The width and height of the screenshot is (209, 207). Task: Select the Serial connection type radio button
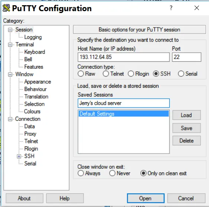click(x=181, y=74)
